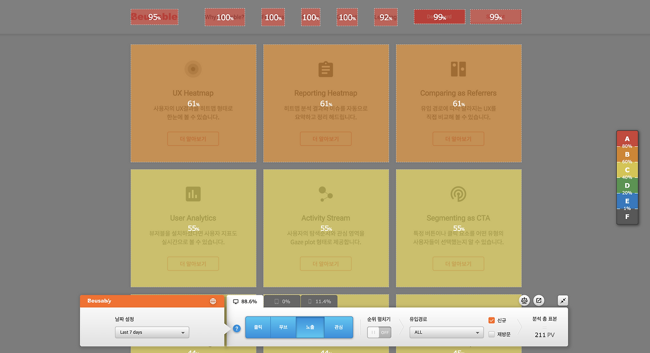Switch to tablet 0% device tab

point(282,301)
